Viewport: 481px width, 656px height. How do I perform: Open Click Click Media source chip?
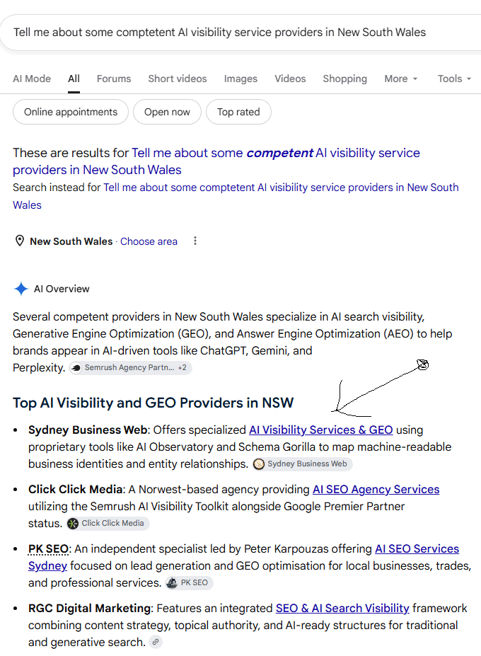coord(108,524)
